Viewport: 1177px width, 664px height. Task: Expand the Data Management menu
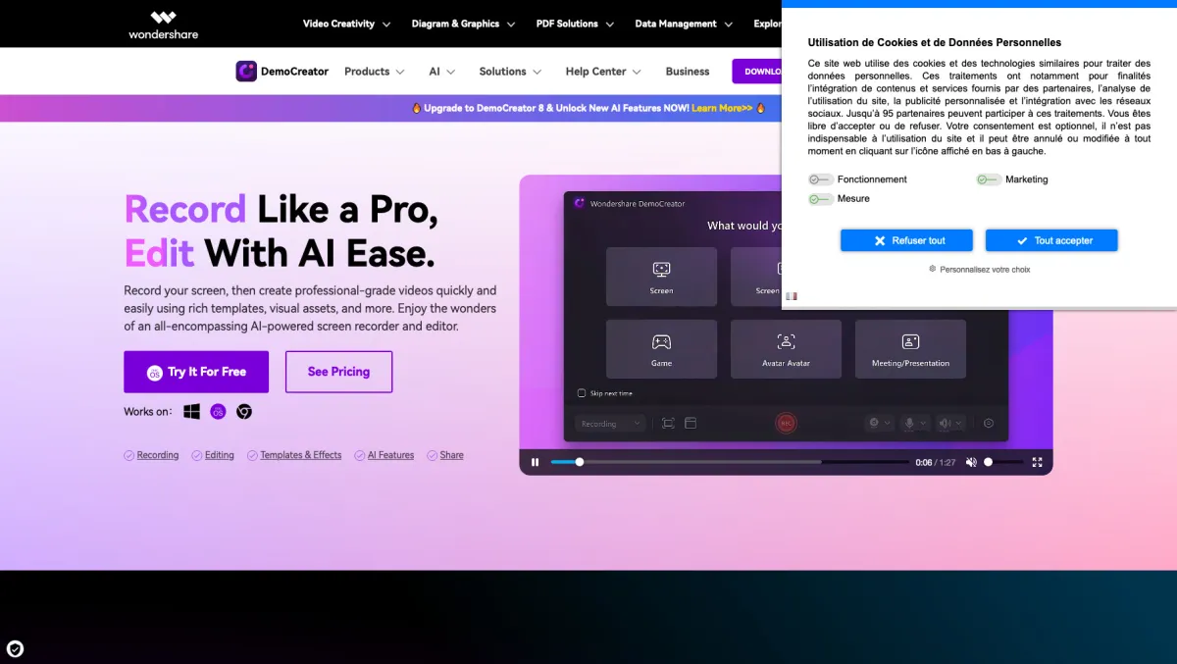tap(683, 24)
